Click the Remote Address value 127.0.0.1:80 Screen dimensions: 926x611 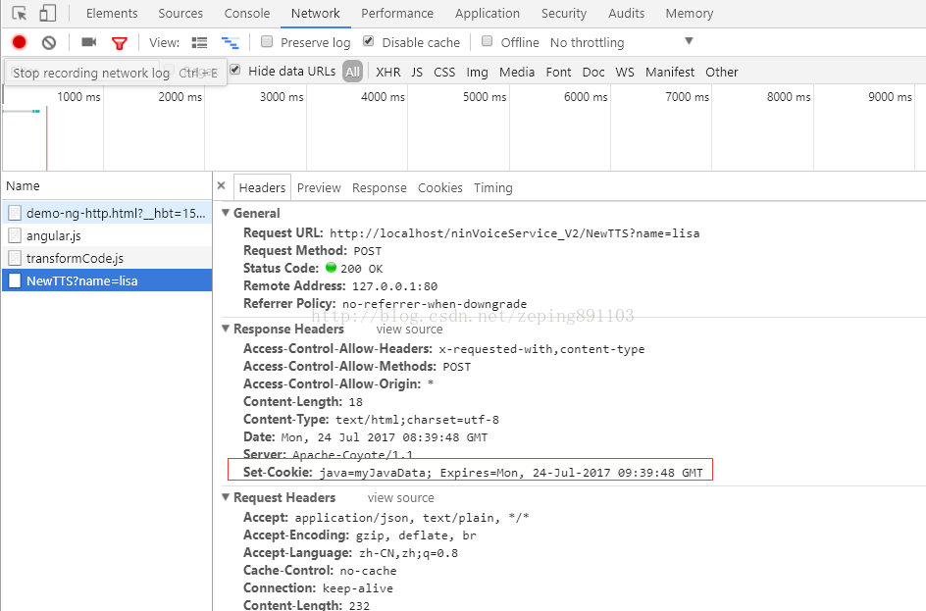[x=394, y=286]
